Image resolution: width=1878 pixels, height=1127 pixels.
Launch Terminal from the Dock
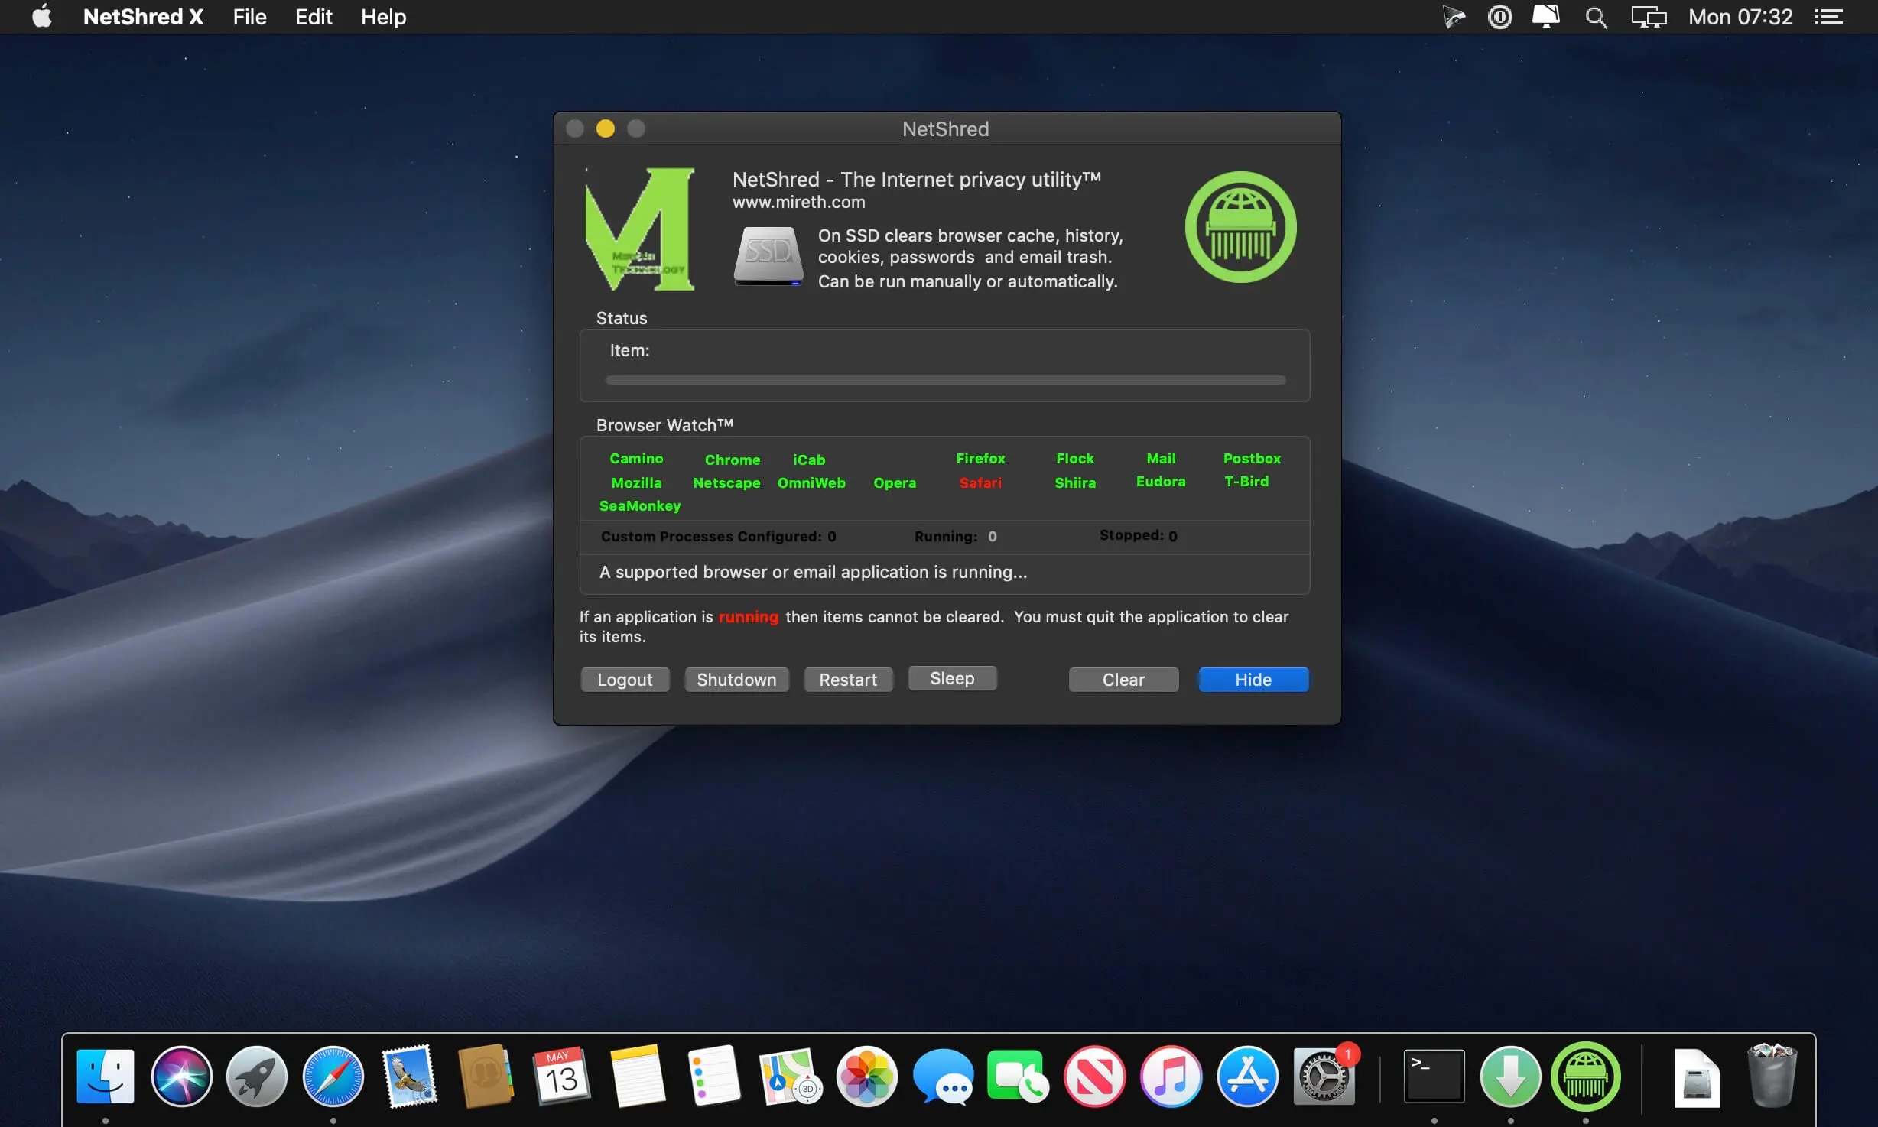1434,1076
